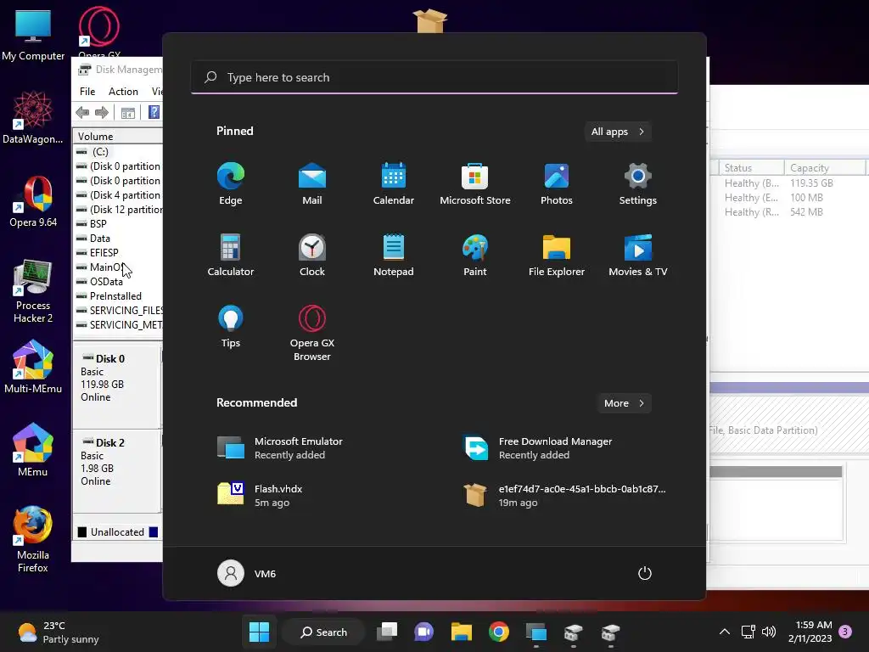Select Disk 0 in Disk Management
869x652 pixels.
pyautogui.click(x=117, y=385)
